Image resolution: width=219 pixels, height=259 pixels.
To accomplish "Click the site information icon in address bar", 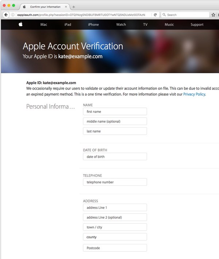I will [13, 15].
